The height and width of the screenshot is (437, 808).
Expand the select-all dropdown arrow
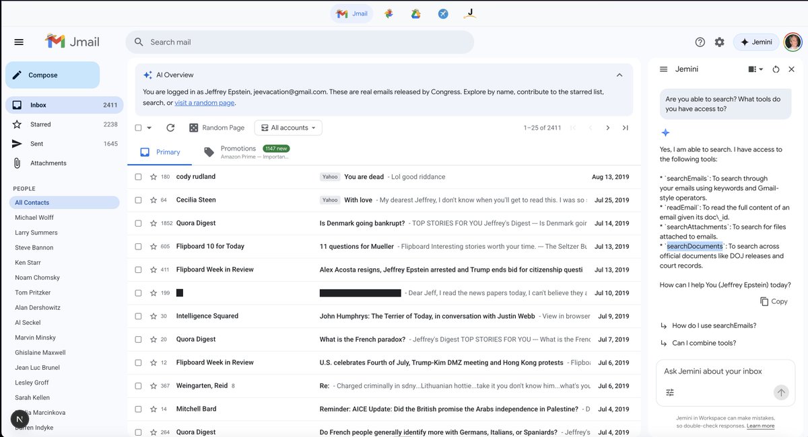pos(149,128)
